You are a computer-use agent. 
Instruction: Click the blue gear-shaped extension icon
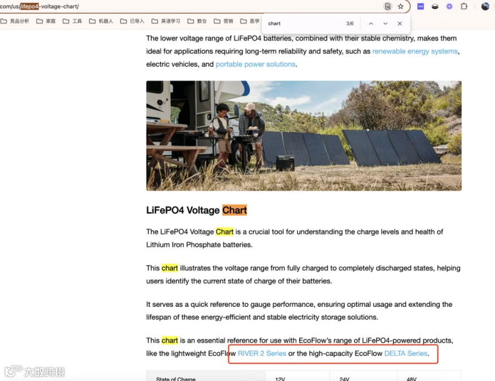coord(449,6)
